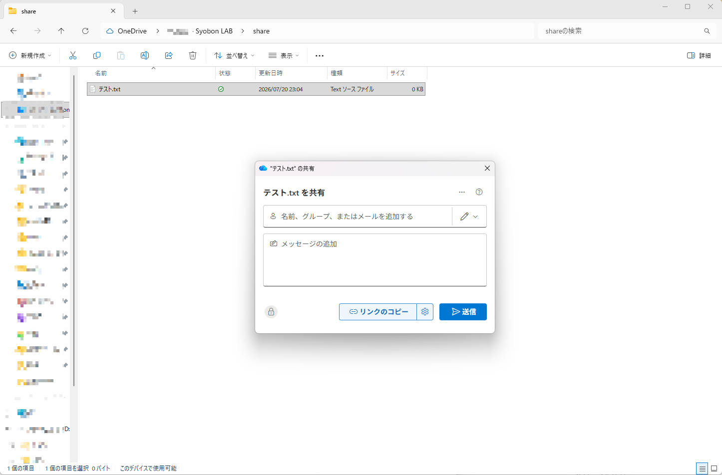Close the テスト.txt share dialog
The width and height of the screenshot is (722, 475).
click(x=487, y=168)
